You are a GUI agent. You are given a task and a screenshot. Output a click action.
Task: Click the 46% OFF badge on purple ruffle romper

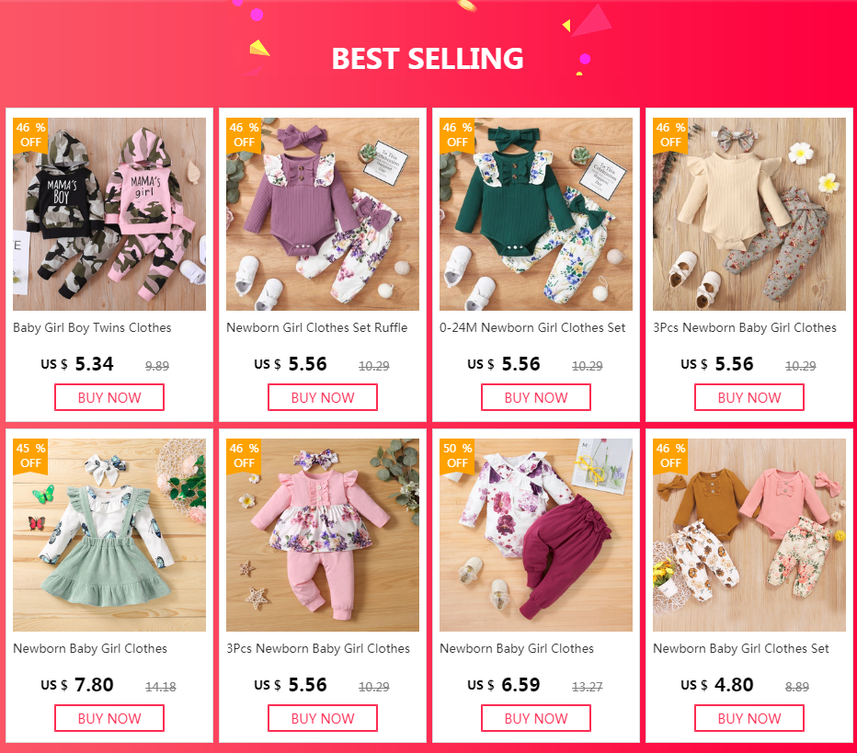244,135
